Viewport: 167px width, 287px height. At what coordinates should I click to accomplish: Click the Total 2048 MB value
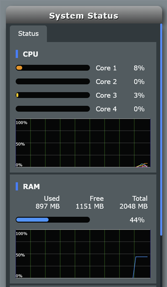pos(133,206)
